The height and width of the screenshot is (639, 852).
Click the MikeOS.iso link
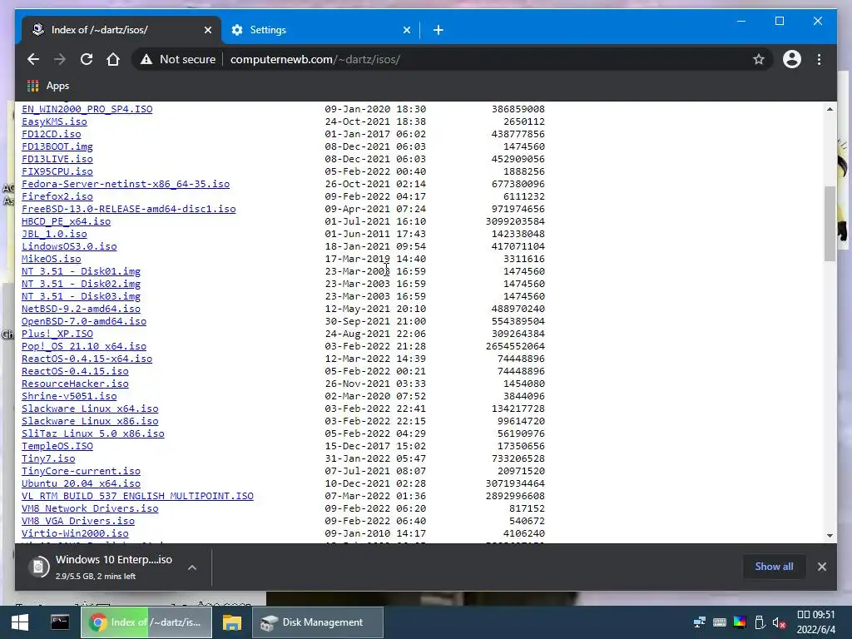(x=51, y=260)
